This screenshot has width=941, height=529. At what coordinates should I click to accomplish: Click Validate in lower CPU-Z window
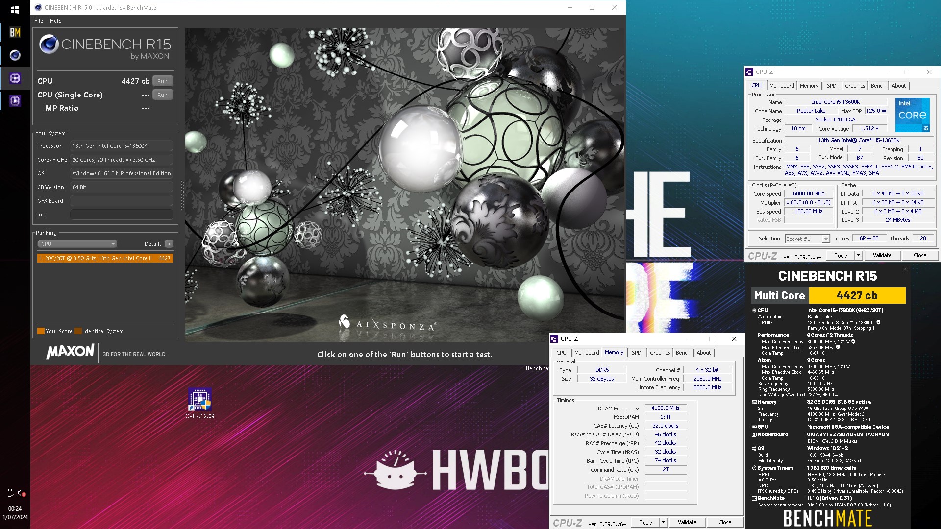pos(687,522)
